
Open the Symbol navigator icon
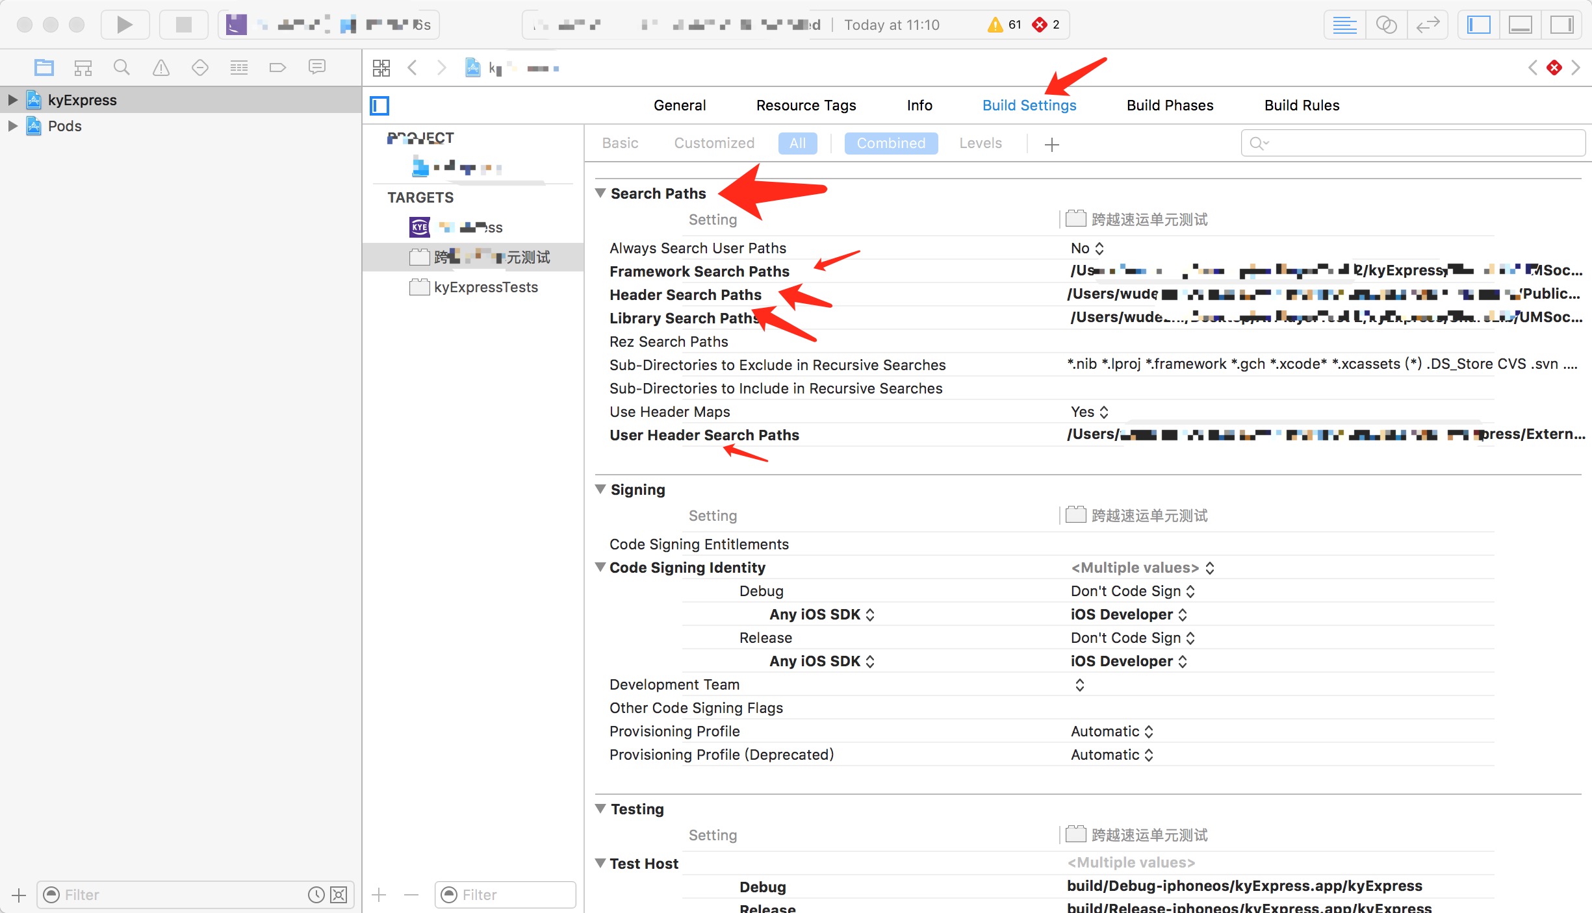[83, 67]
